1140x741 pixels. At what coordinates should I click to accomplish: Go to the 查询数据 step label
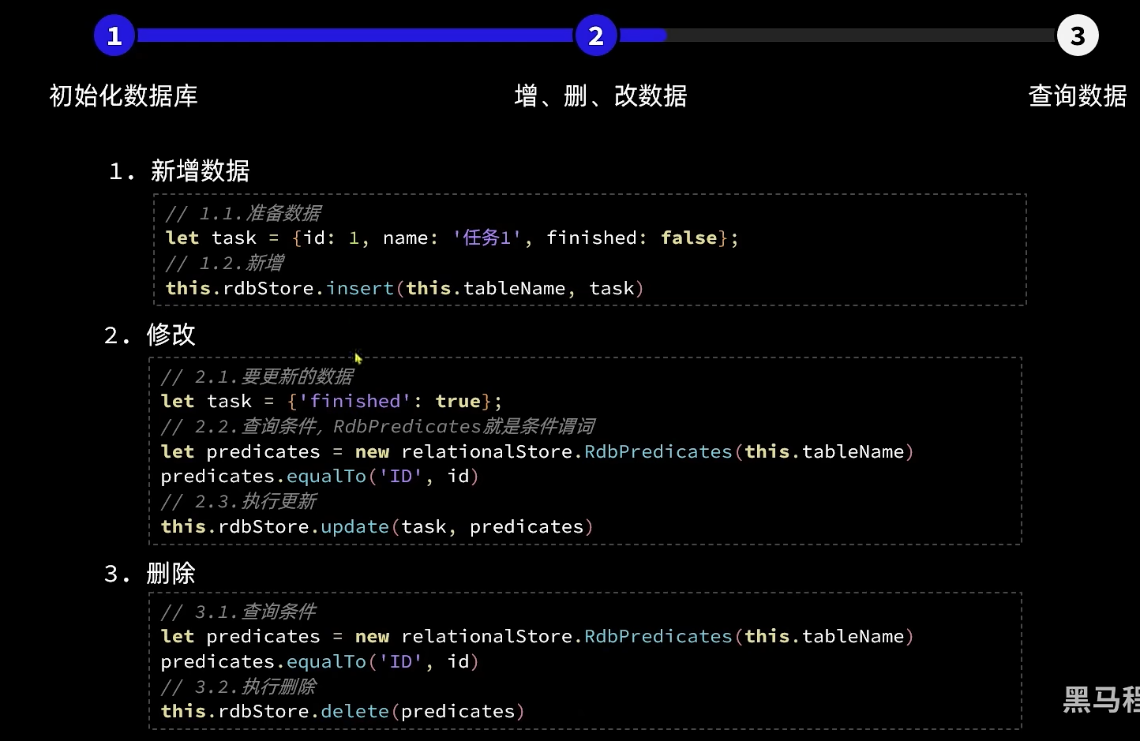1077,95
